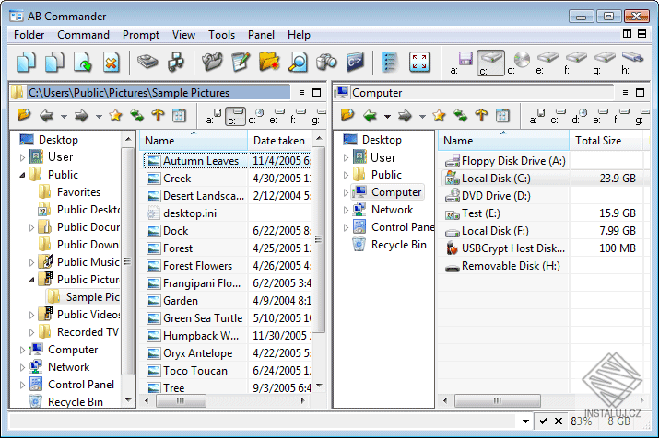Expand Network node in right tree
The image size is (659, 438).
346,210
